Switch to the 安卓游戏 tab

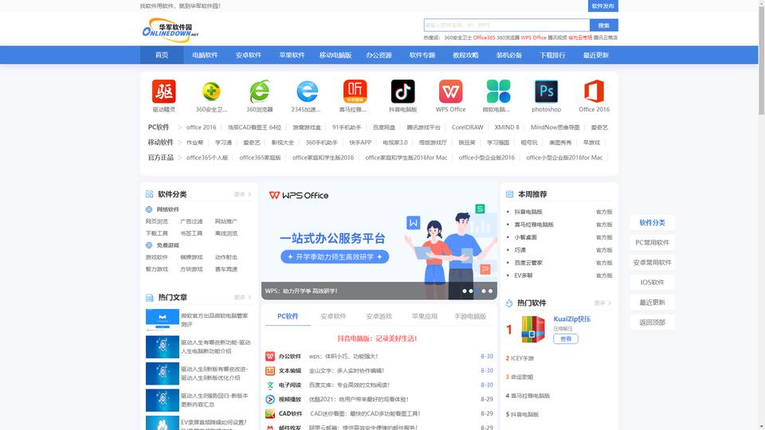point(379,316)
